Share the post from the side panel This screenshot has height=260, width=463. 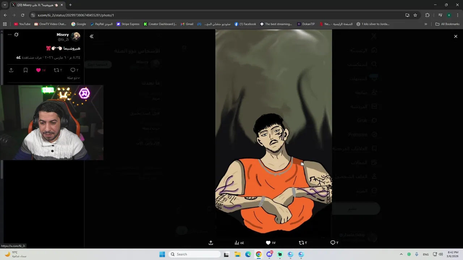pyautogui.click(x=11, y=70)
